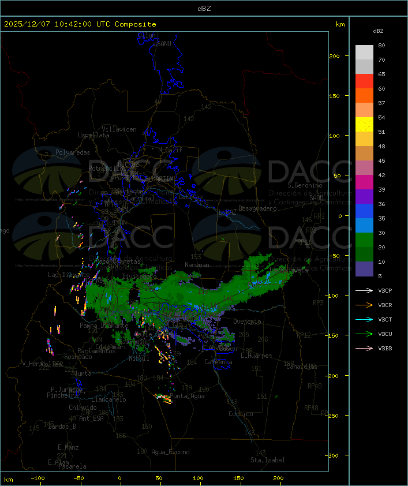Pick the yellow 51-54 dBZ swatch
The width and height of the screenshot is (408, 486).
pyautogui.click(x=364, y=124)
